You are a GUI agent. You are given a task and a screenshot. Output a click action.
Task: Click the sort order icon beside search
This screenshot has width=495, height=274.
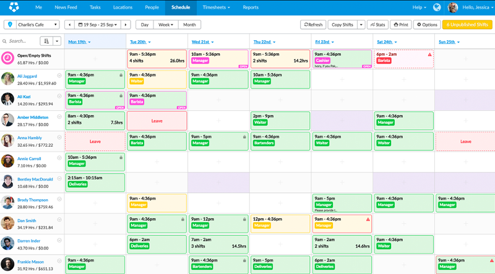46,41
